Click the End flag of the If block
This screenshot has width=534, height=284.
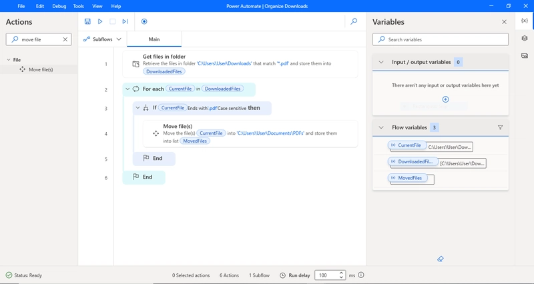click(x=146, y=158)
